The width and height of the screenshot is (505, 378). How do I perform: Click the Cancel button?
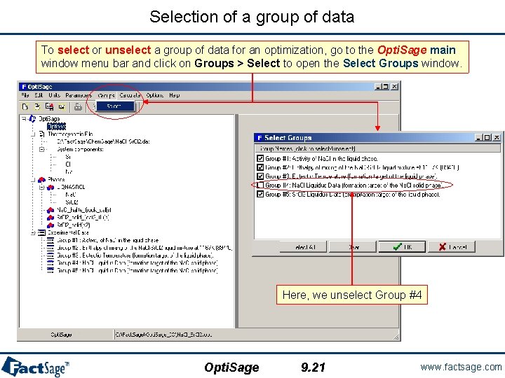point(452,247)
